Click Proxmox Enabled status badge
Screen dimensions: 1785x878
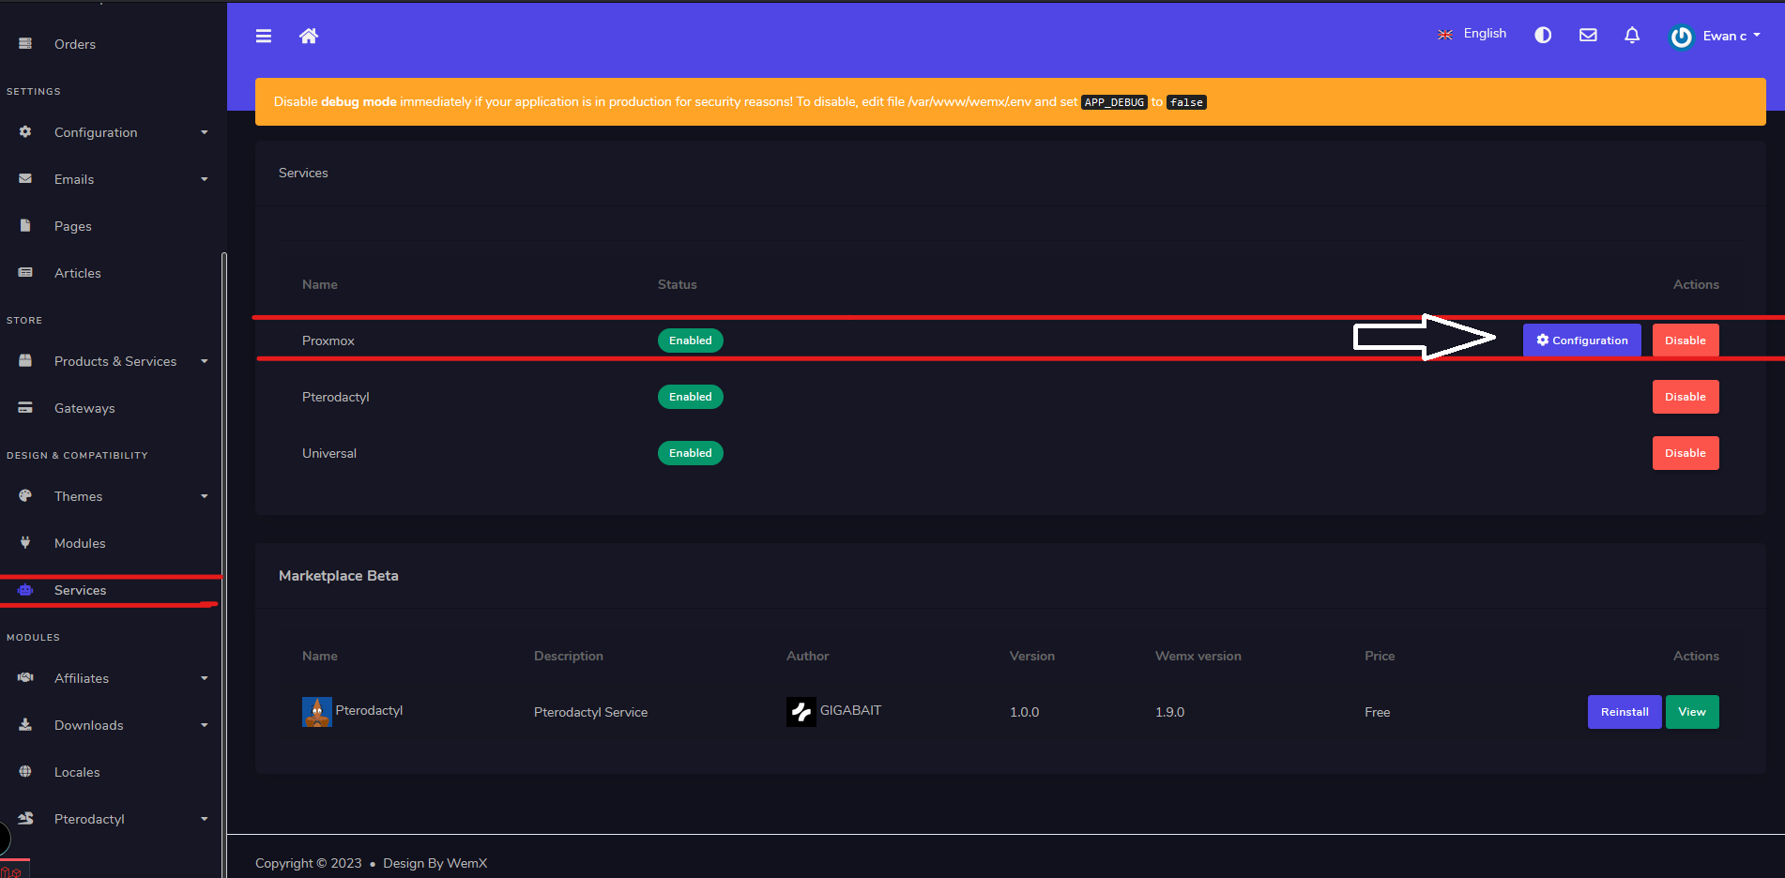coord(690,341)
